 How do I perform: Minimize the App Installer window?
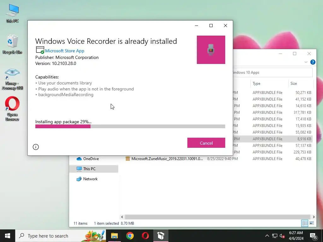click(x=197, y=26)
